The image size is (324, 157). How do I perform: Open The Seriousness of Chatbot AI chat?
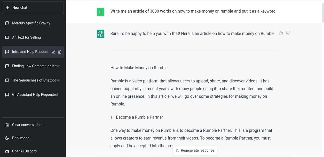(33, 80)
